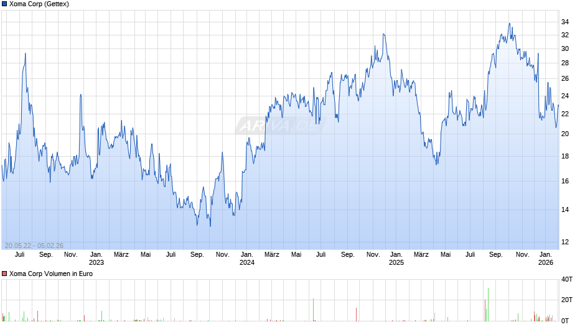Screen dimensions: 585x327
Task: Click the price axis value 24
Action: pos(565,96)
